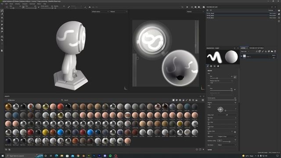Delete the selected layer with trash icon

point(275,51)
